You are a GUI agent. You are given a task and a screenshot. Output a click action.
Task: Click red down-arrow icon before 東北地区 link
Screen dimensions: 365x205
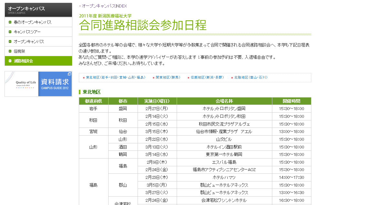(84, 78)
